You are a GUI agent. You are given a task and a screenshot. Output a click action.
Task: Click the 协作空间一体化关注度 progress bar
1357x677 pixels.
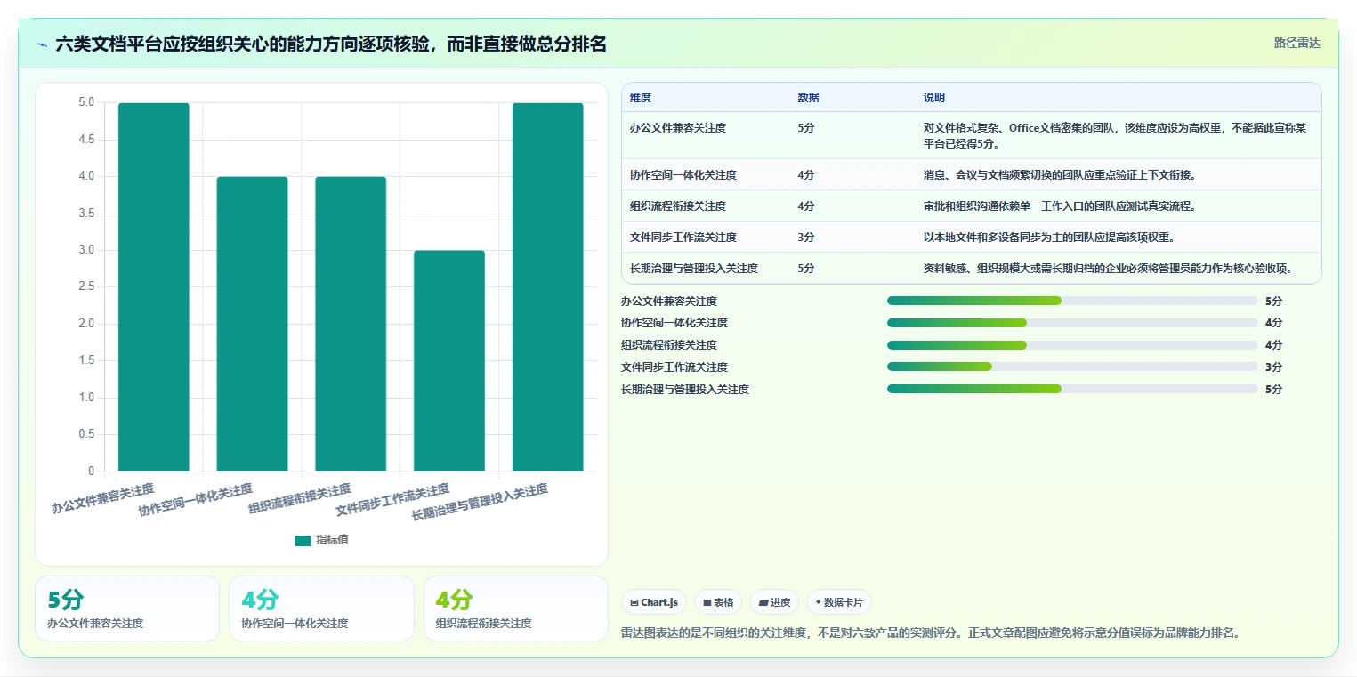[x=1072, y=323]
